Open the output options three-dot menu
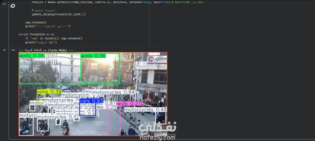Image resolution: width=315 pixels, height=141 pixels. coord(13,50)
